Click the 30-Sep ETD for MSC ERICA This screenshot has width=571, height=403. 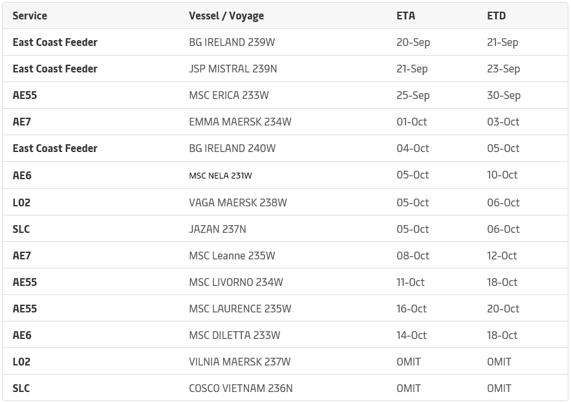coord(504,96)
